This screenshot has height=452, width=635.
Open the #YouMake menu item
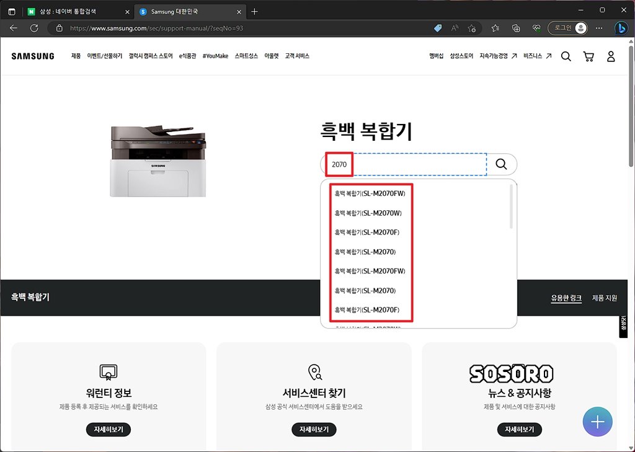[x=215, y=56]
